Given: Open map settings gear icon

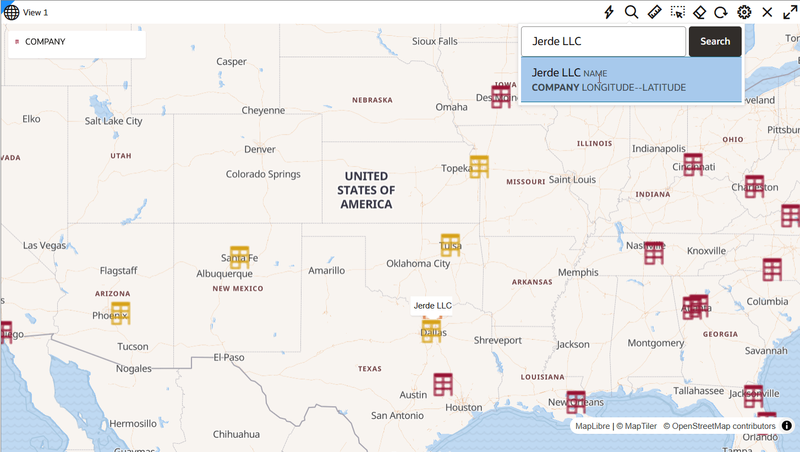Looking at the screenshot, I should [744, 12].
